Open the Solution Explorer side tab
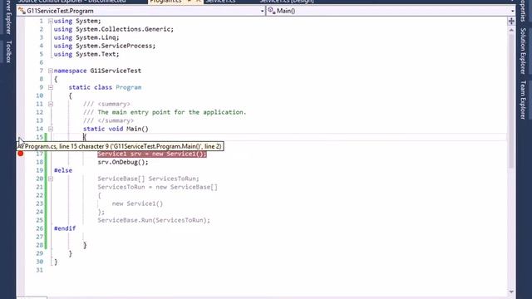The height and width of the screenshot is (299, 532). point(523,51)
